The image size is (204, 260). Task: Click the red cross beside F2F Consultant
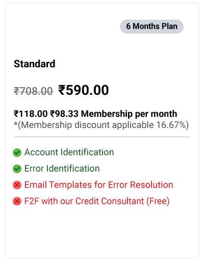pos(17,201)
